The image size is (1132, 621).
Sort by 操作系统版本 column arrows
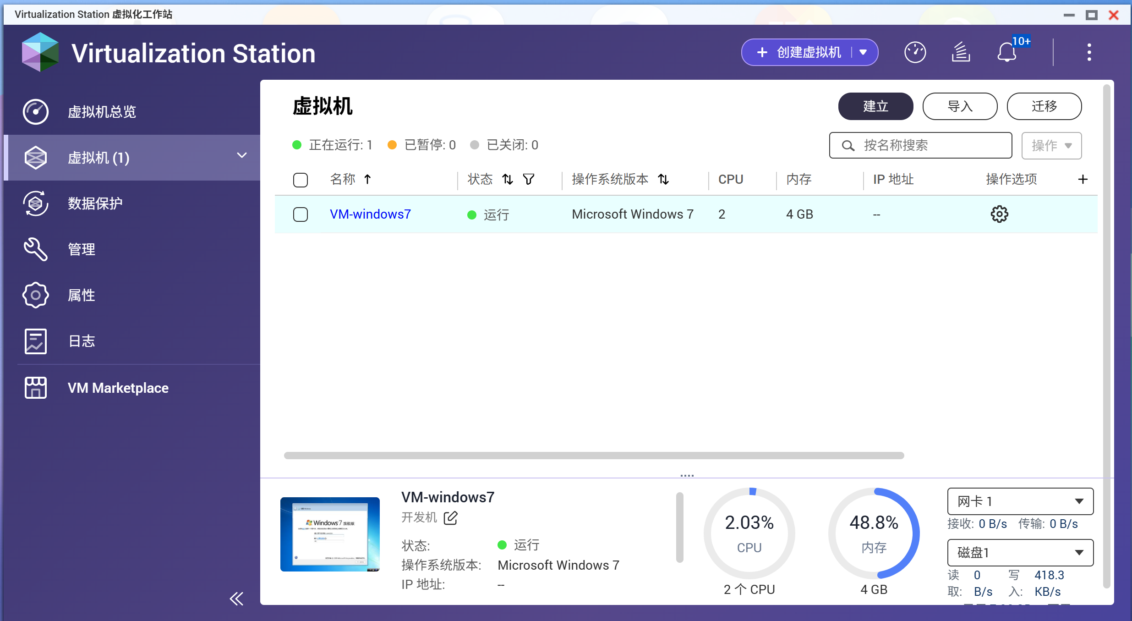(663, 179)
